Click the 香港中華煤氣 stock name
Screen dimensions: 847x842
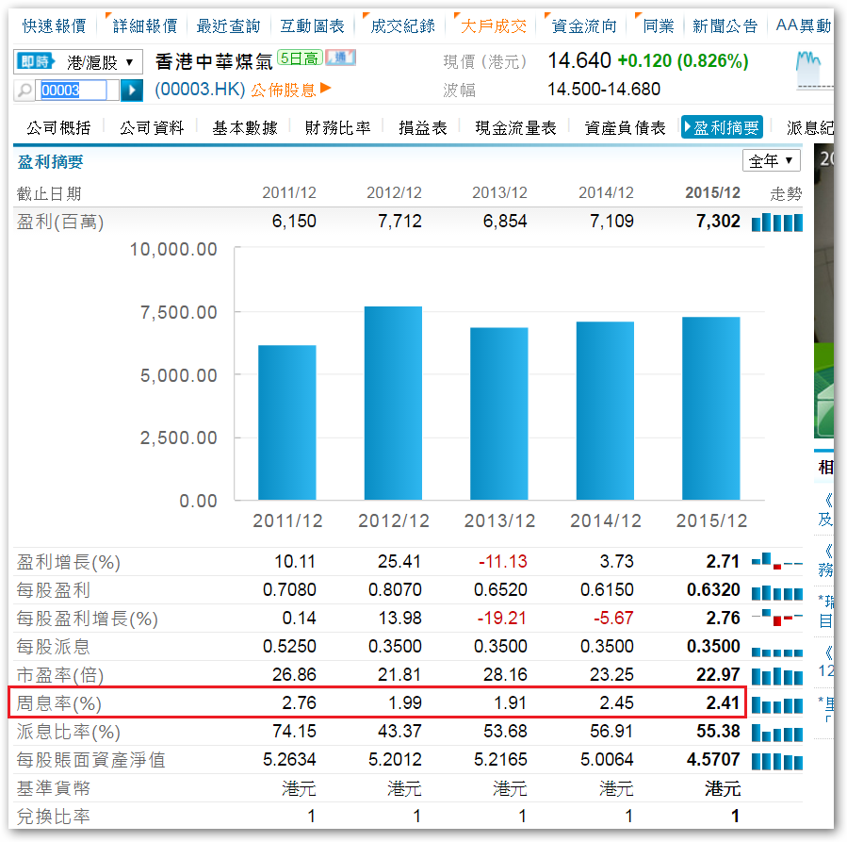coord(214,61)
